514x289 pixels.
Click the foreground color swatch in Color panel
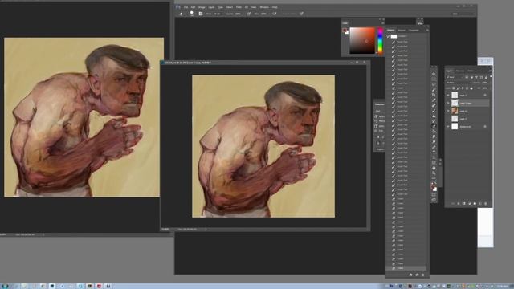(345, 31)
